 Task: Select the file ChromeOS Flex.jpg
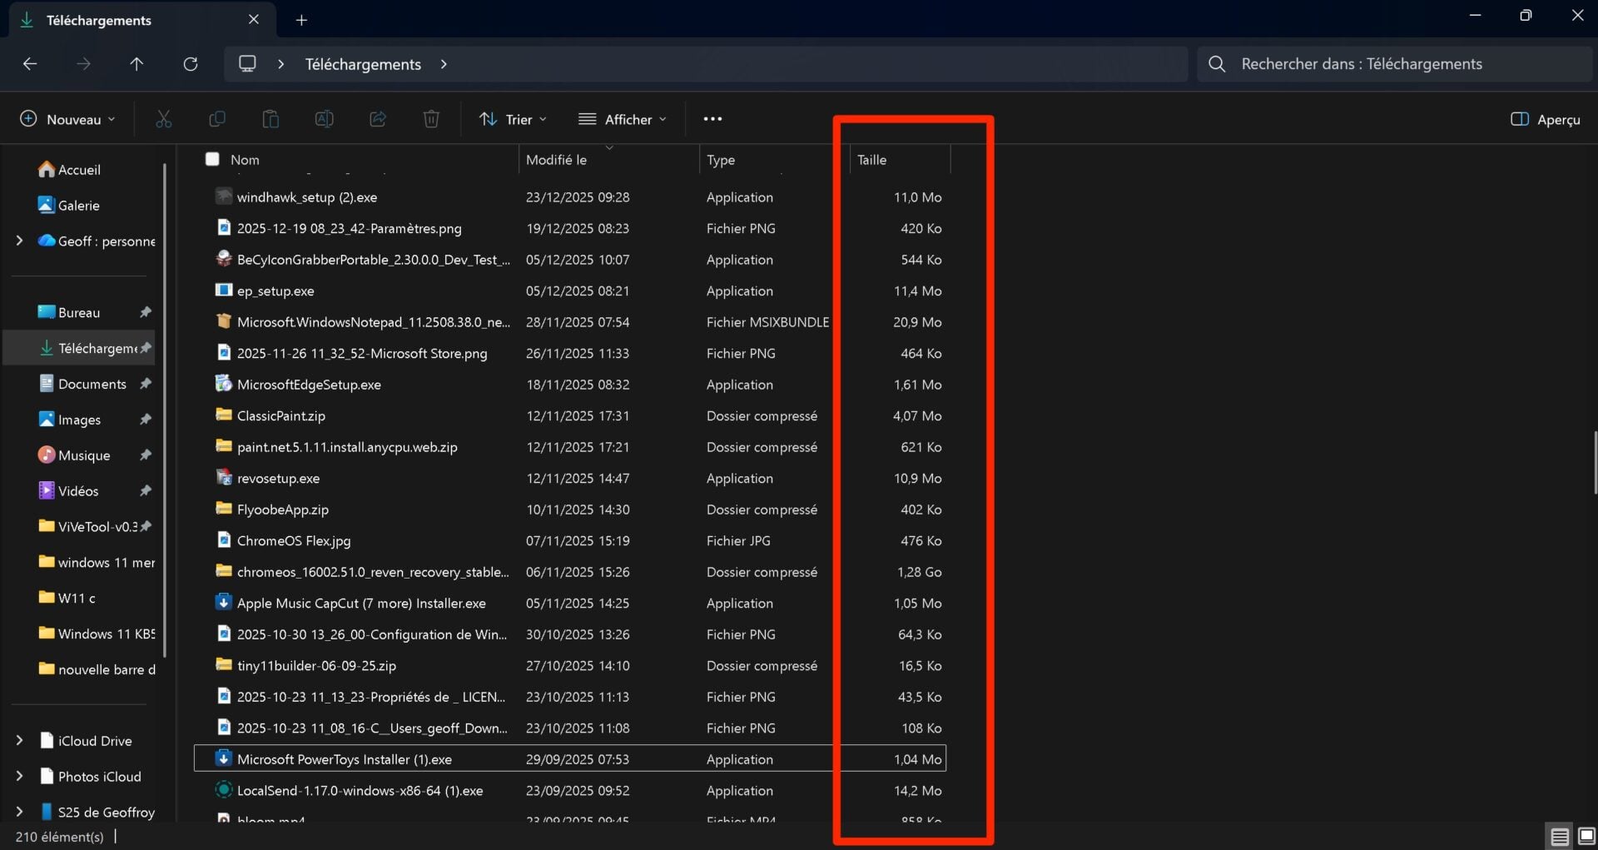click(x=294, y=540)
